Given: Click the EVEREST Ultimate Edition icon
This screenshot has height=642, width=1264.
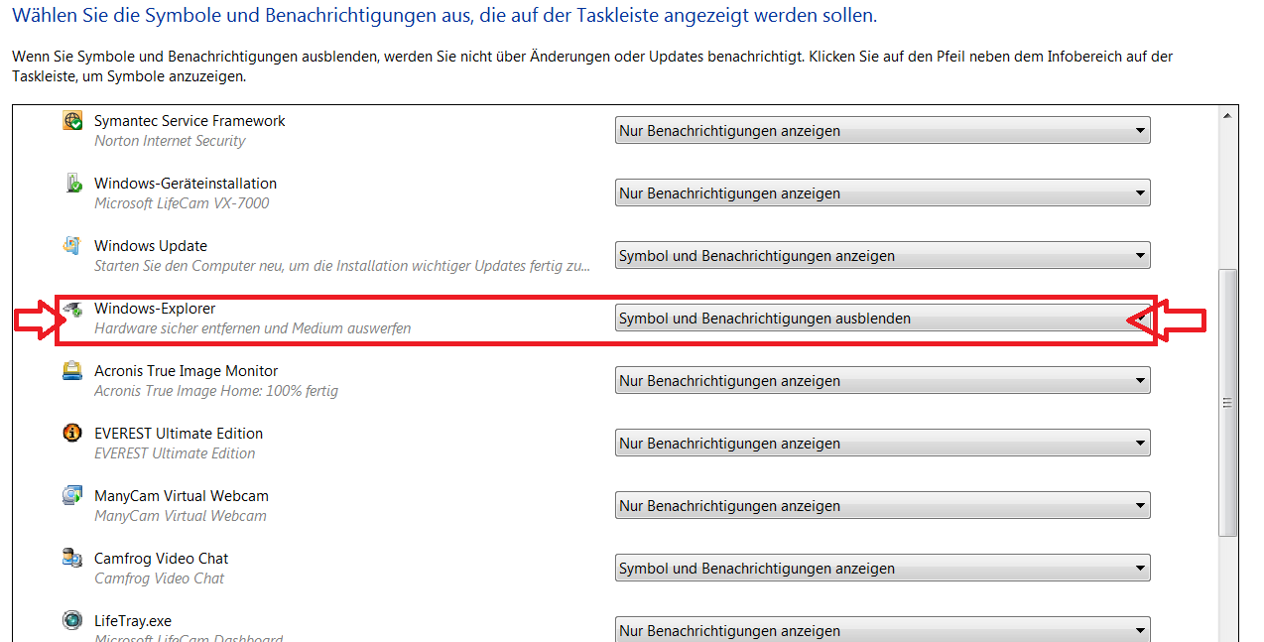Looking at the screenshot, I should tap(72, 434).
